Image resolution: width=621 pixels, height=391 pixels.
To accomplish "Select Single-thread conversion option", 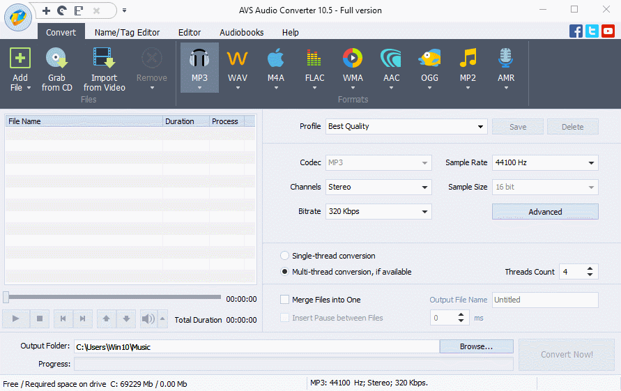I will pos(284,256).
